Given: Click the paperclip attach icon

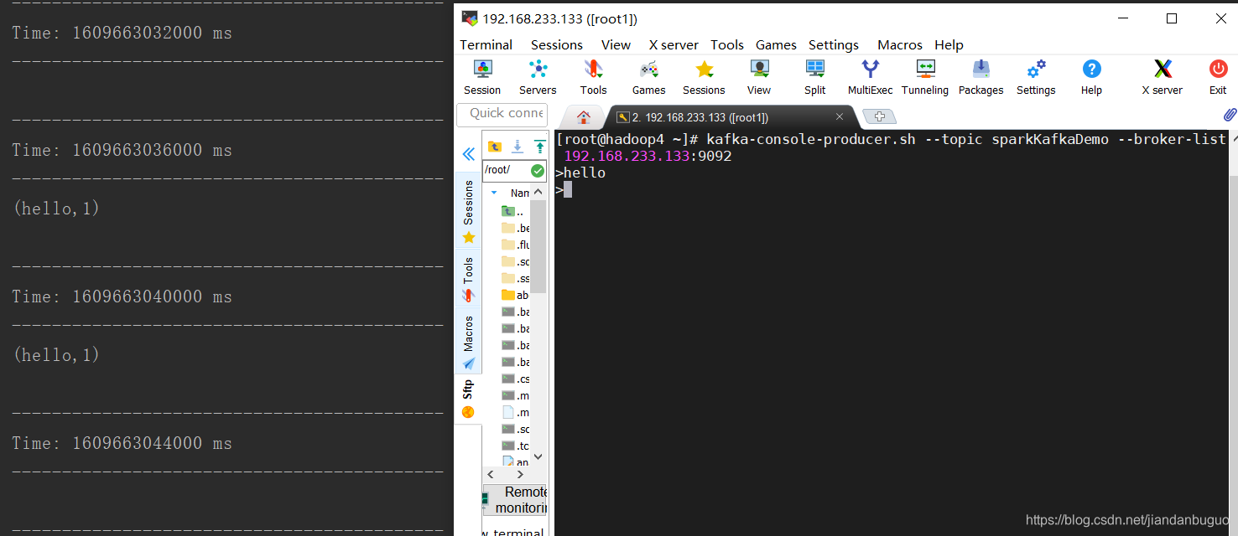Looking at the screenshot, I should (x=1230, y=114).
